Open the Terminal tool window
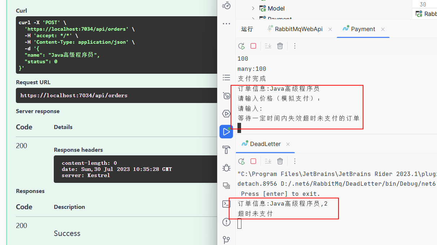 pyautogui.click(x=226, y=204)
